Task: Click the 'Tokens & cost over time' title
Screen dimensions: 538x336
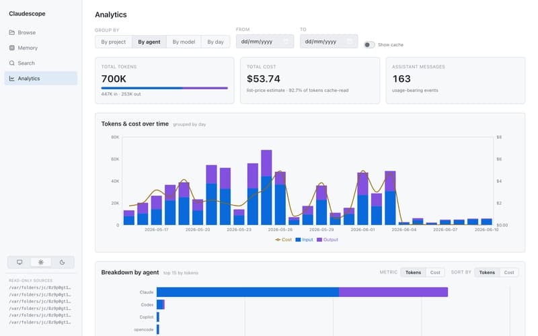Action: point(135,124)
